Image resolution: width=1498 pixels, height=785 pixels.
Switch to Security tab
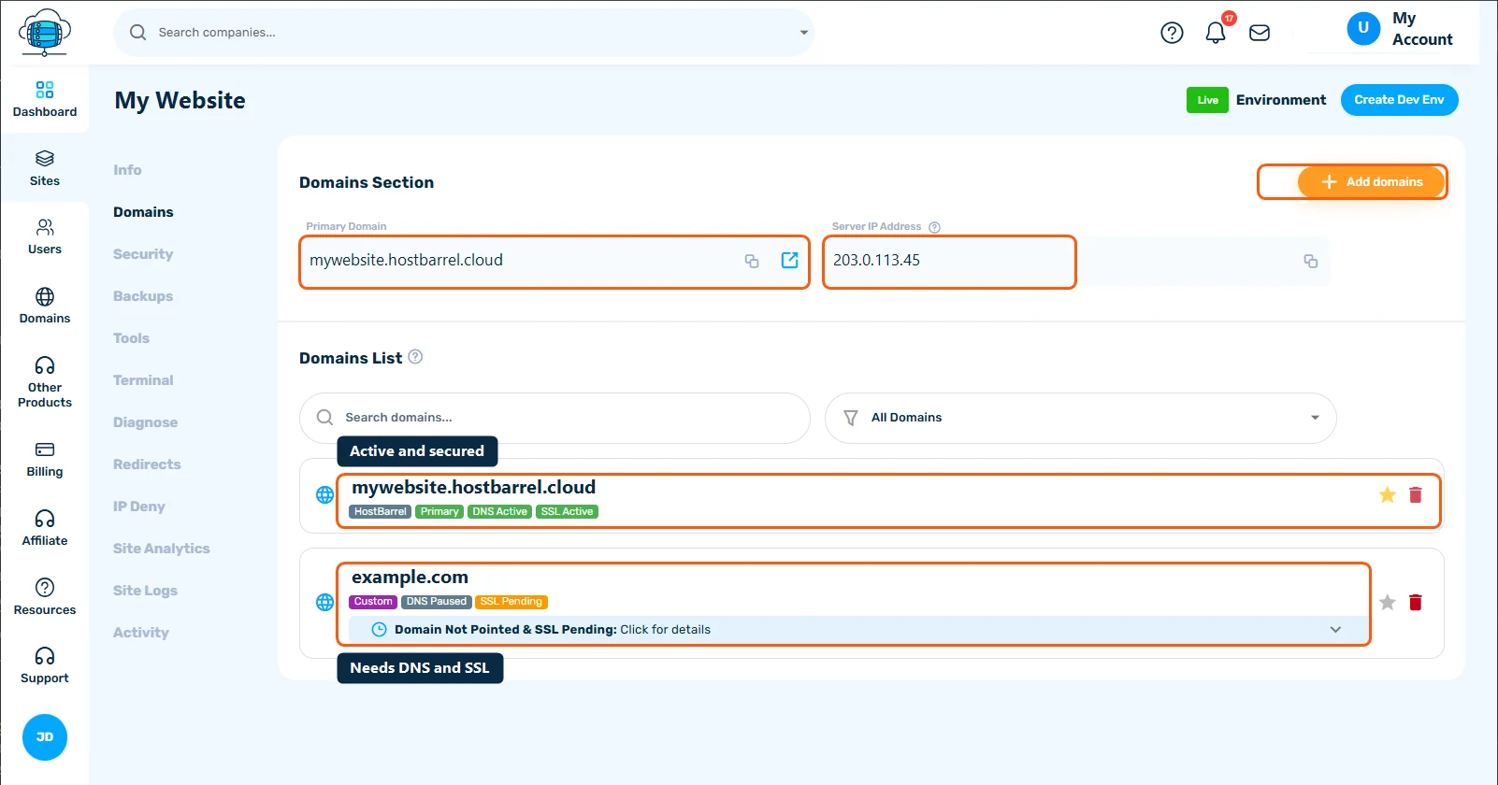pos(143,254)
